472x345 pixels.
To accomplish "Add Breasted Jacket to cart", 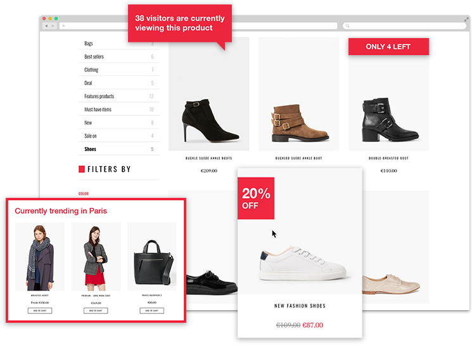I will 40,311.
